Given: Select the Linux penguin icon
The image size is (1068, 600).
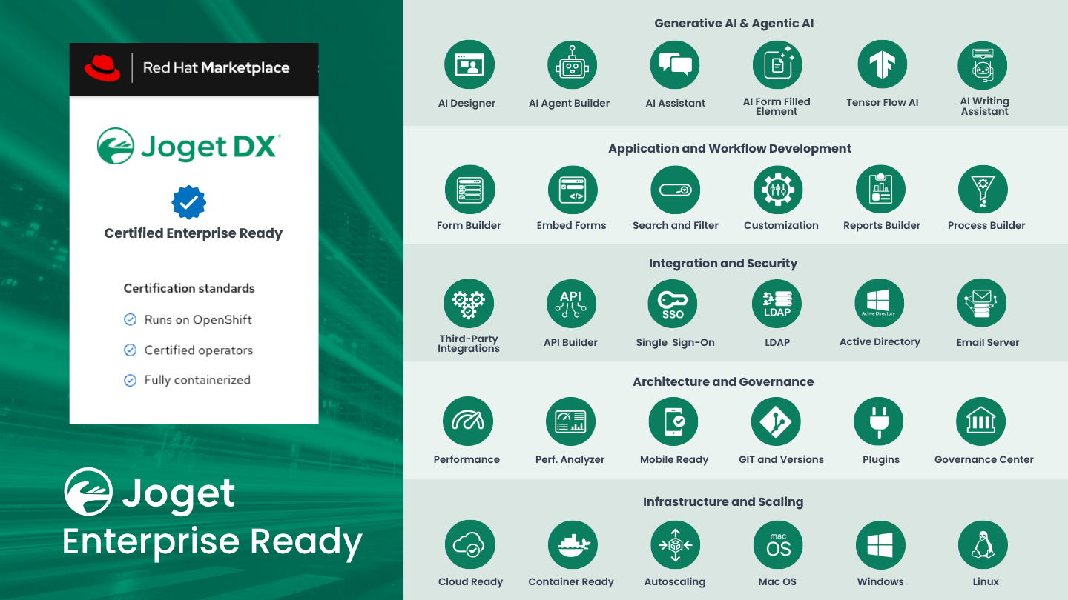Looking at the screenshot, I should coord(983,545).
